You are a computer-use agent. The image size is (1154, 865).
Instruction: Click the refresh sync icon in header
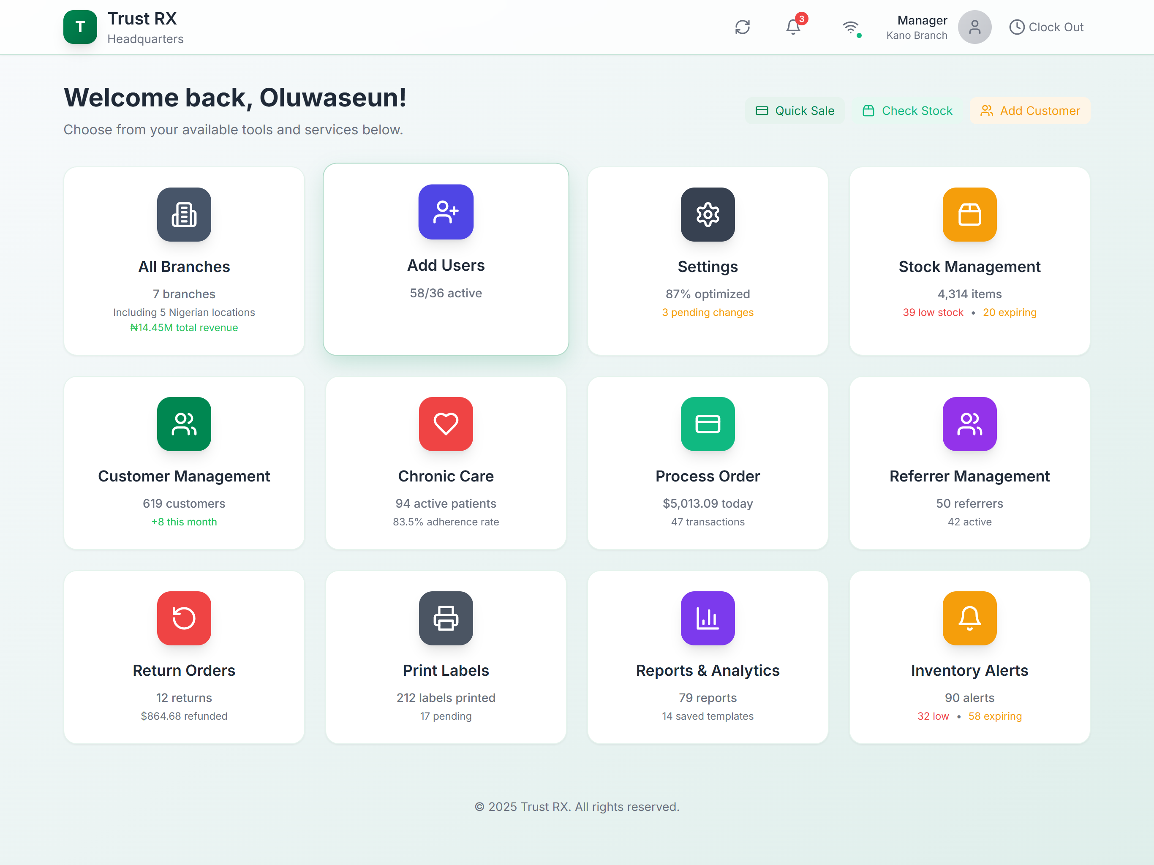(742, 27)
